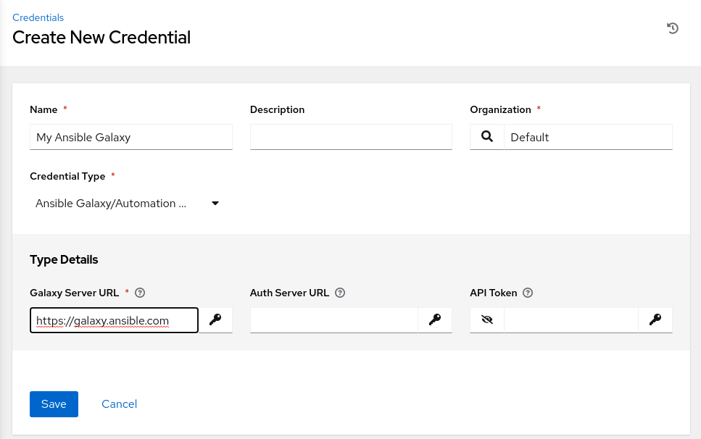This screenshot has height=439, width=701.
Task: Expand the Credential Type dropdown
Action: click(123, 204)
